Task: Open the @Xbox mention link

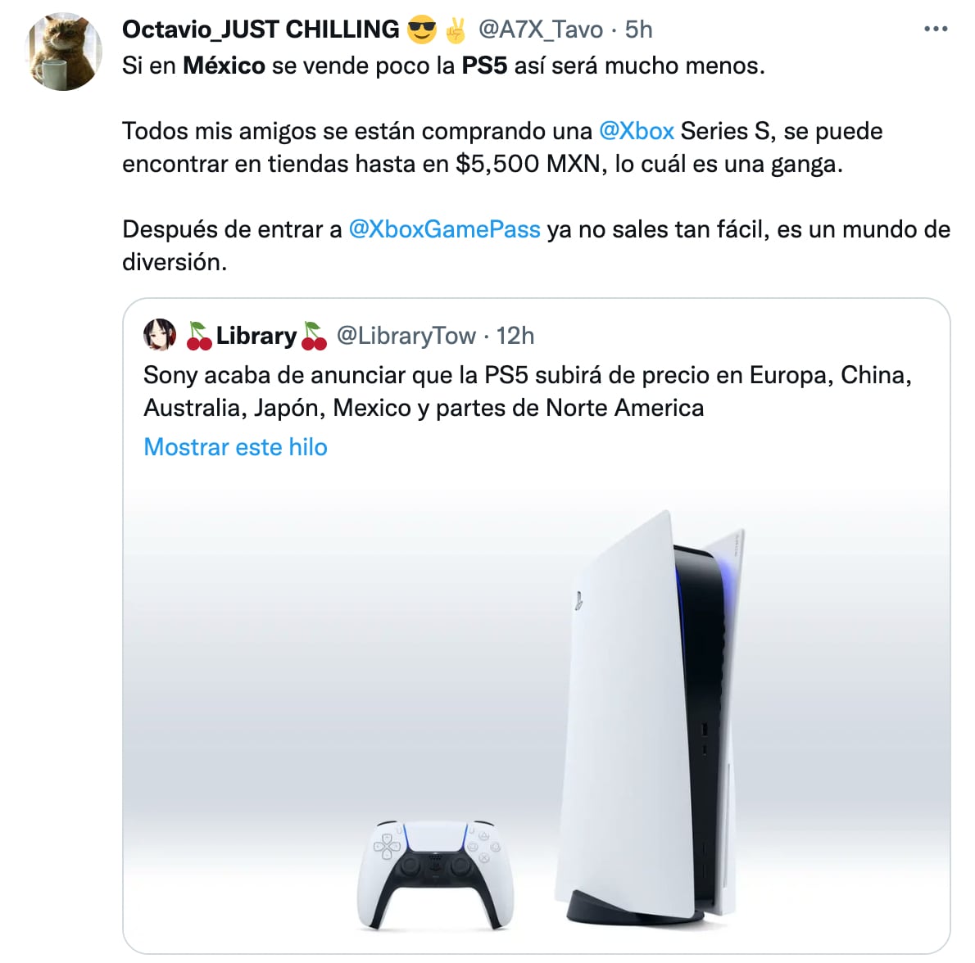Action: (x=636, y=131)
